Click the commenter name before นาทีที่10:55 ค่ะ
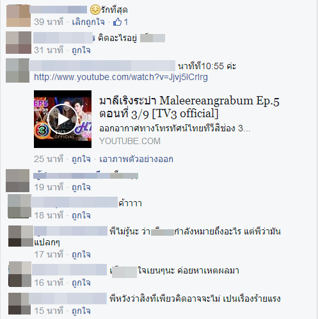 [x=102, y=65]
